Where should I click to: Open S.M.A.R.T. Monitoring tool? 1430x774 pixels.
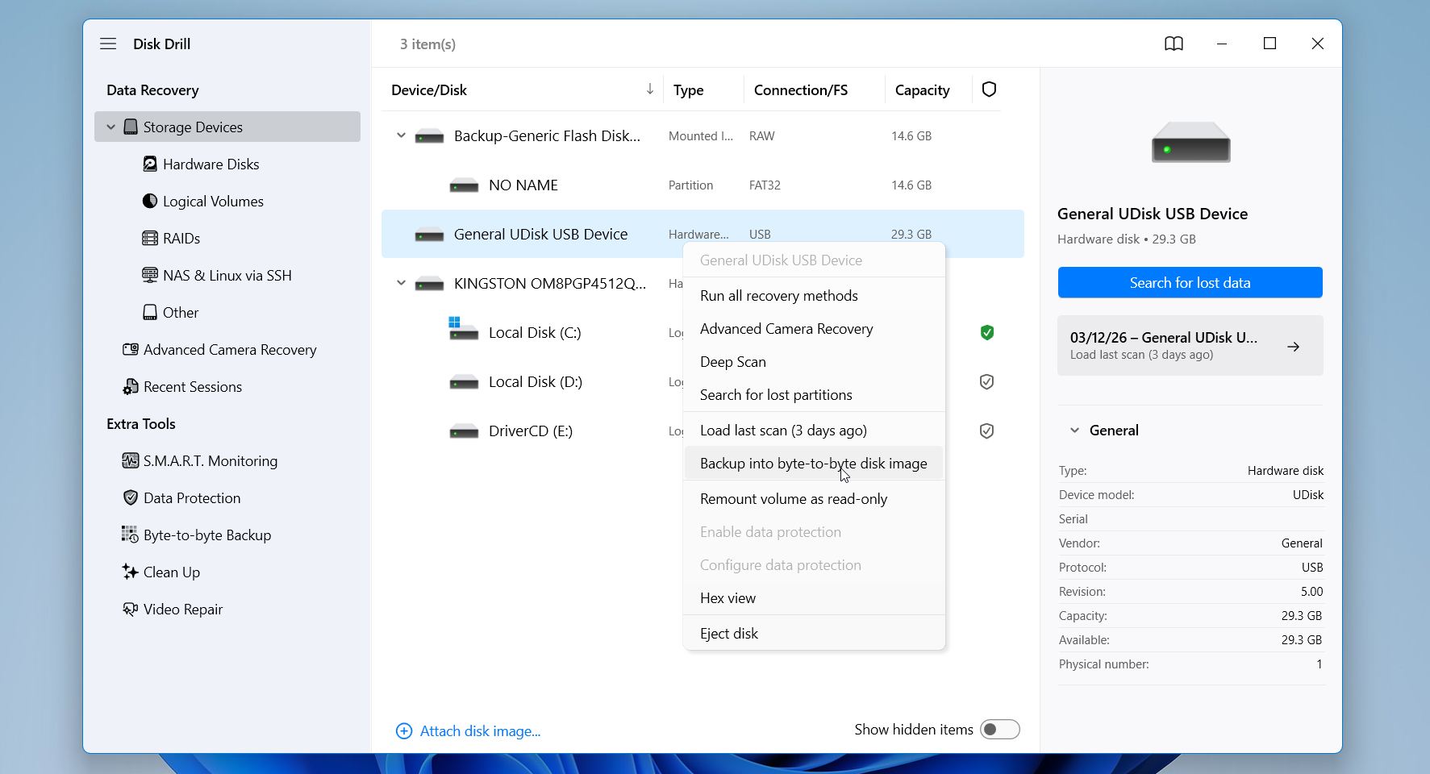[x=211, y=460]
